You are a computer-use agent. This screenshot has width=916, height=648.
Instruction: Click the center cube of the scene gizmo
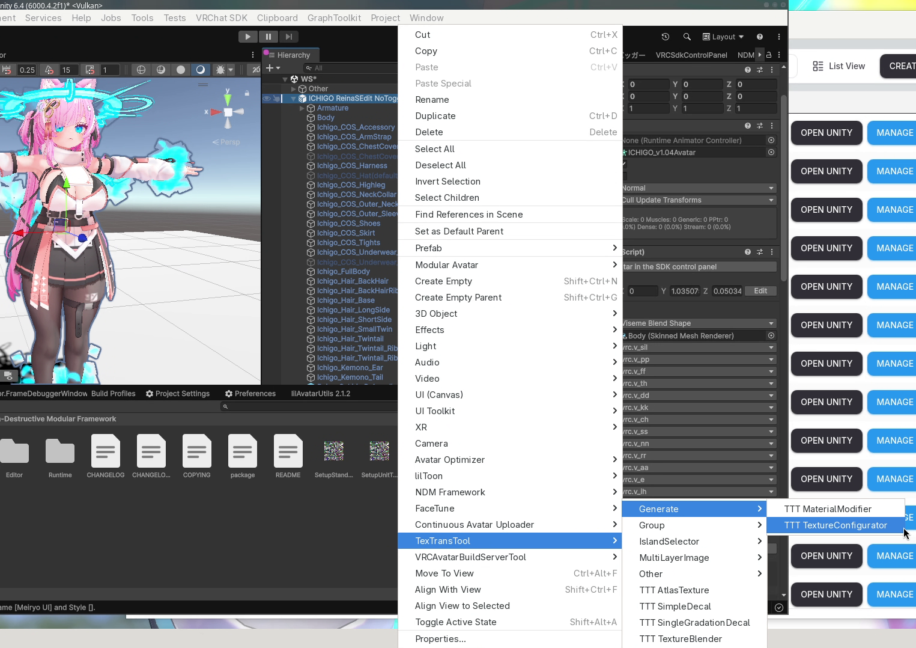point(228,112)
